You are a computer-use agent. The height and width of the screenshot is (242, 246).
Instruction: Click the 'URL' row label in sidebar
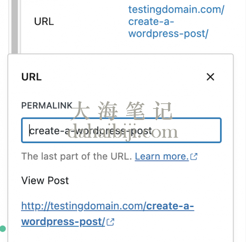(44, 22)
